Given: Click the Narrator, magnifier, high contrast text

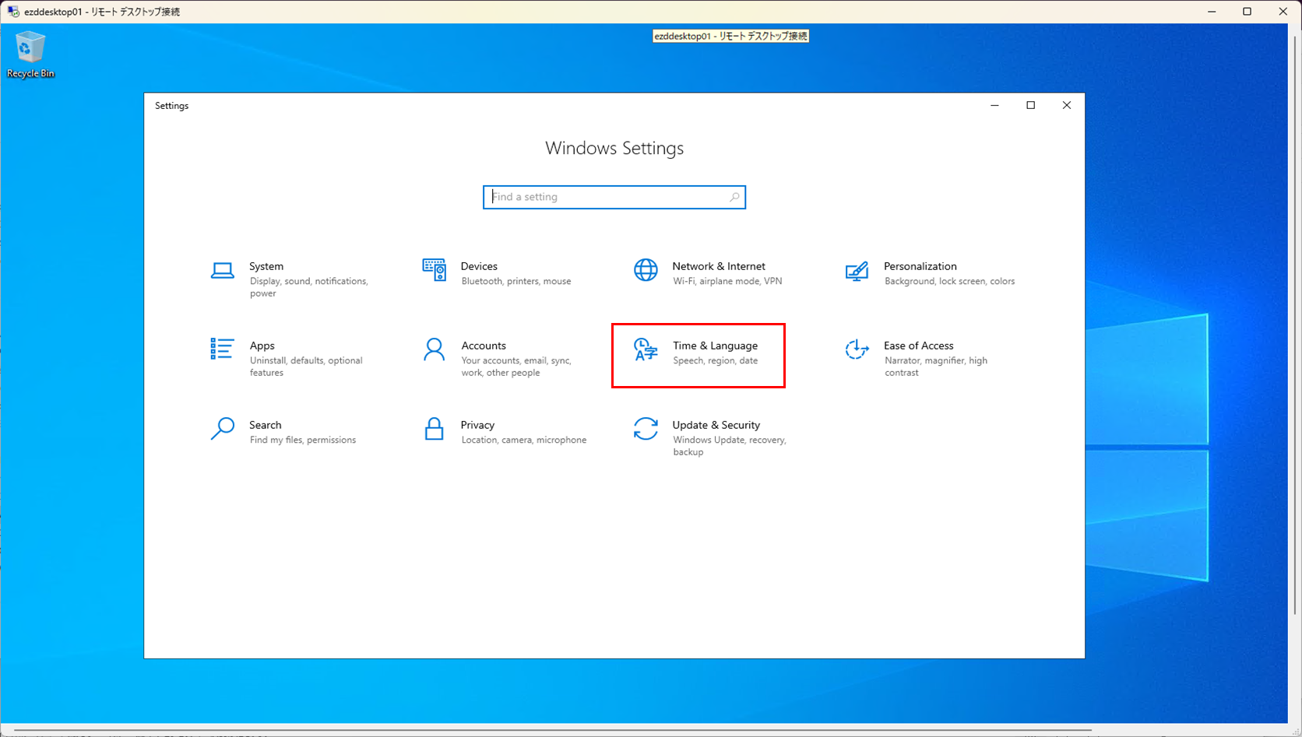Looking at the screenshot, I should coord(936,366).
